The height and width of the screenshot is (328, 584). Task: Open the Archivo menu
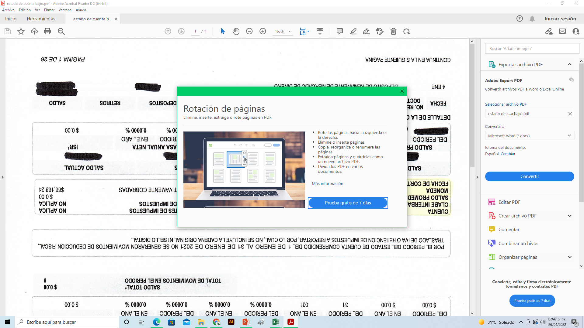pyautogui.click(x=8, y=10)
